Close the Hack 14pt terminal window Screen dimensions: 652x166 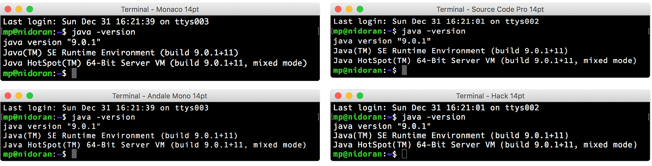(x=338, y=96)
